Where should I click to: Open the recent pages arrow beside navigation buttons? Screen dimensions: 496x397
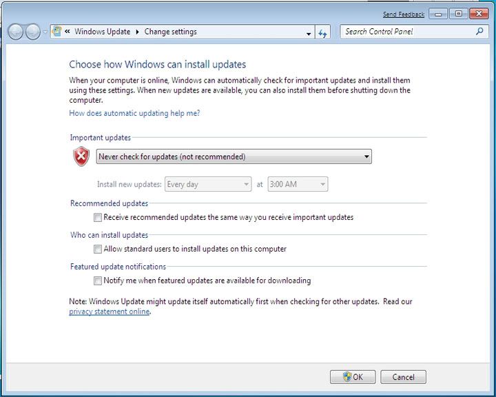tap(45, 32)
